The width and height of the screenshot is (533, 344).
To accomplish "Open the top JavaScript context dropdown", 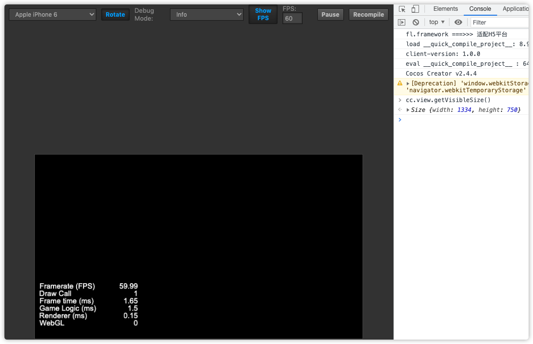I will (x=436, y=22).
